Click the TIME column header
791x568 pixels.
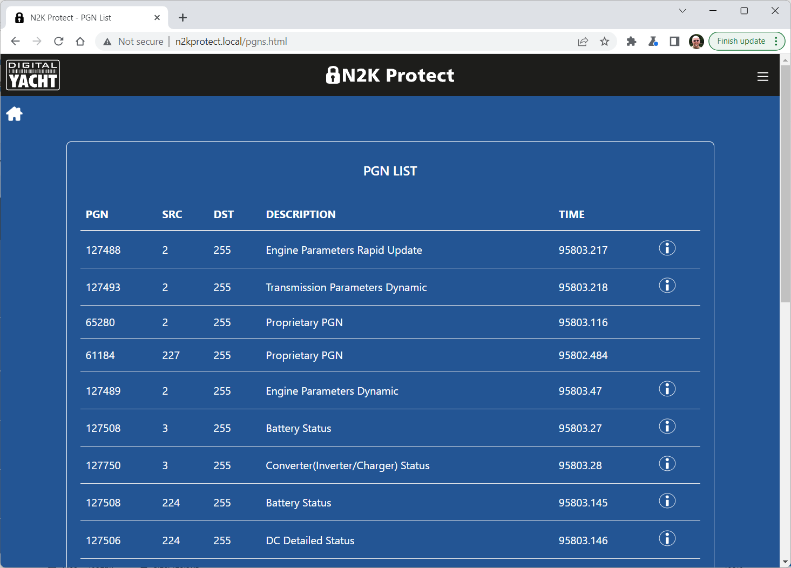pos(572,214)
